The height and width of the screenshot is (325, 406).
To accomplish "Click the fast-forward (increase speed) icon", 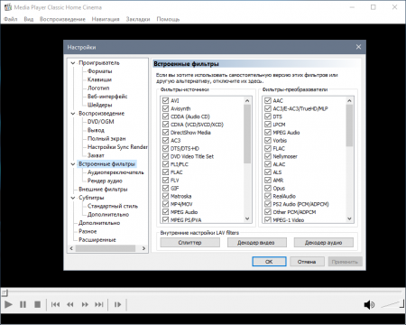I will coord(85,304).
